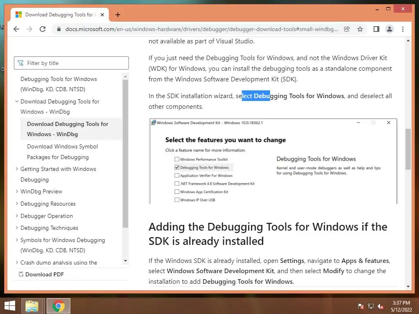Expand Debugging Resources section
Screen dimensions: 419x314
pos(17,204)
